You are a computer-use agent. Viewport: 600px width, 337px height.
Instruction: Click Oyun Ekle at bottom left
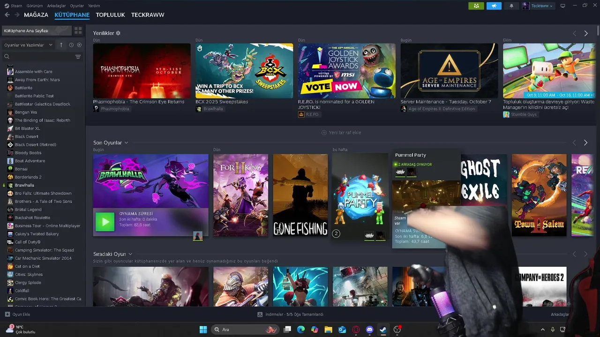coord(17,315)
